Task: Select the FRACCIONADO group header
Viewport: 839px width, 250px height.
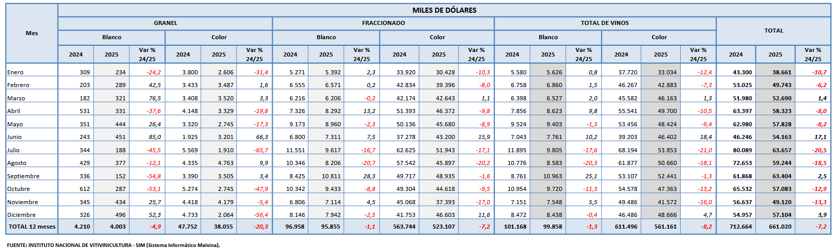Action: tap(383, 23)
